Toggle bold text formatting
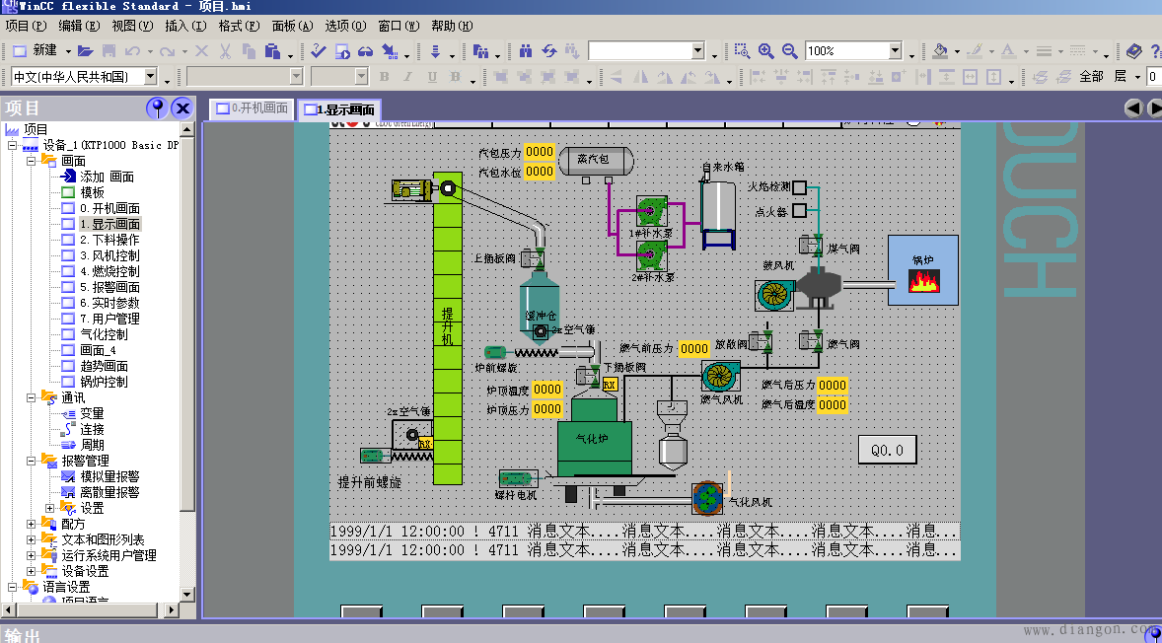The height and width of the screenshot is (643, 1162). [x=385, y=75]
